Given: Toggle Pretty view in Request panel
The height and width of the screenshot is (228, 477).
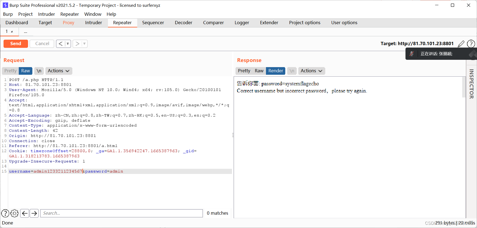Looking at the screenshot, I should pos(10,71).
